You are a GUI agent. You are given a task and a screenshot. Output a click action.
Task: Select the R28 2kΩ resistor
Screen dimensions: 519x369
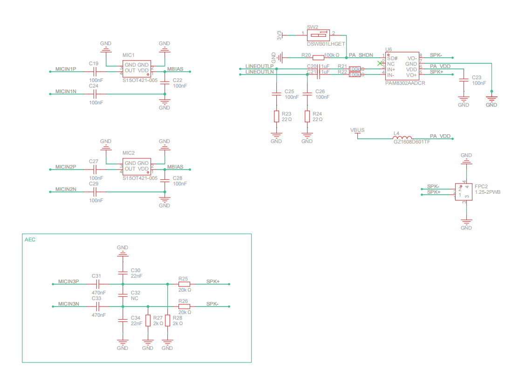pyautogui.click(x=167, y=321)
